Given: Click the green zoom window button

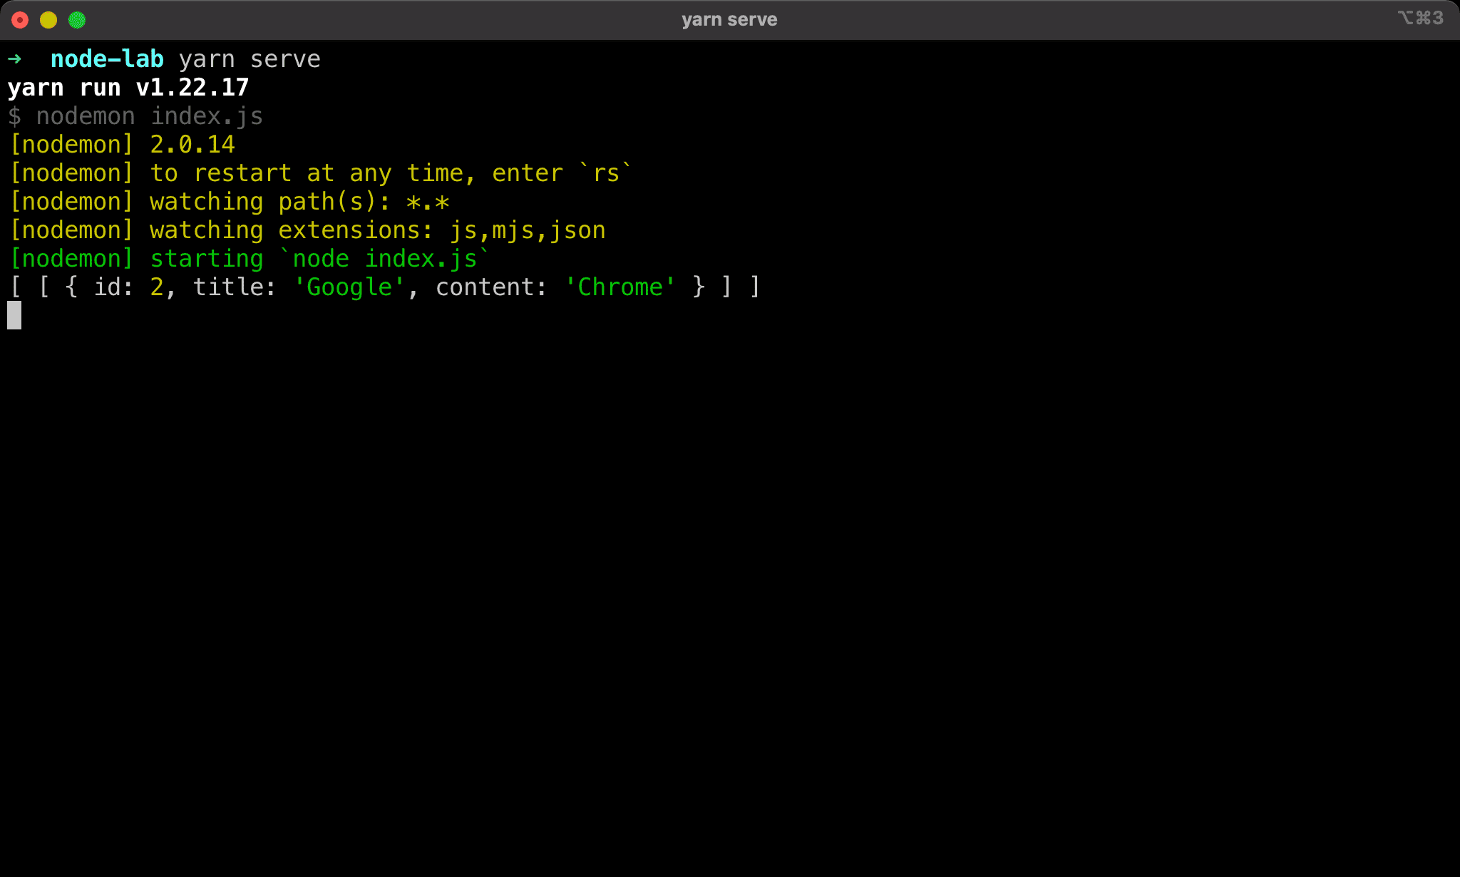Looking at the screenshot, I should pos(77,20).
